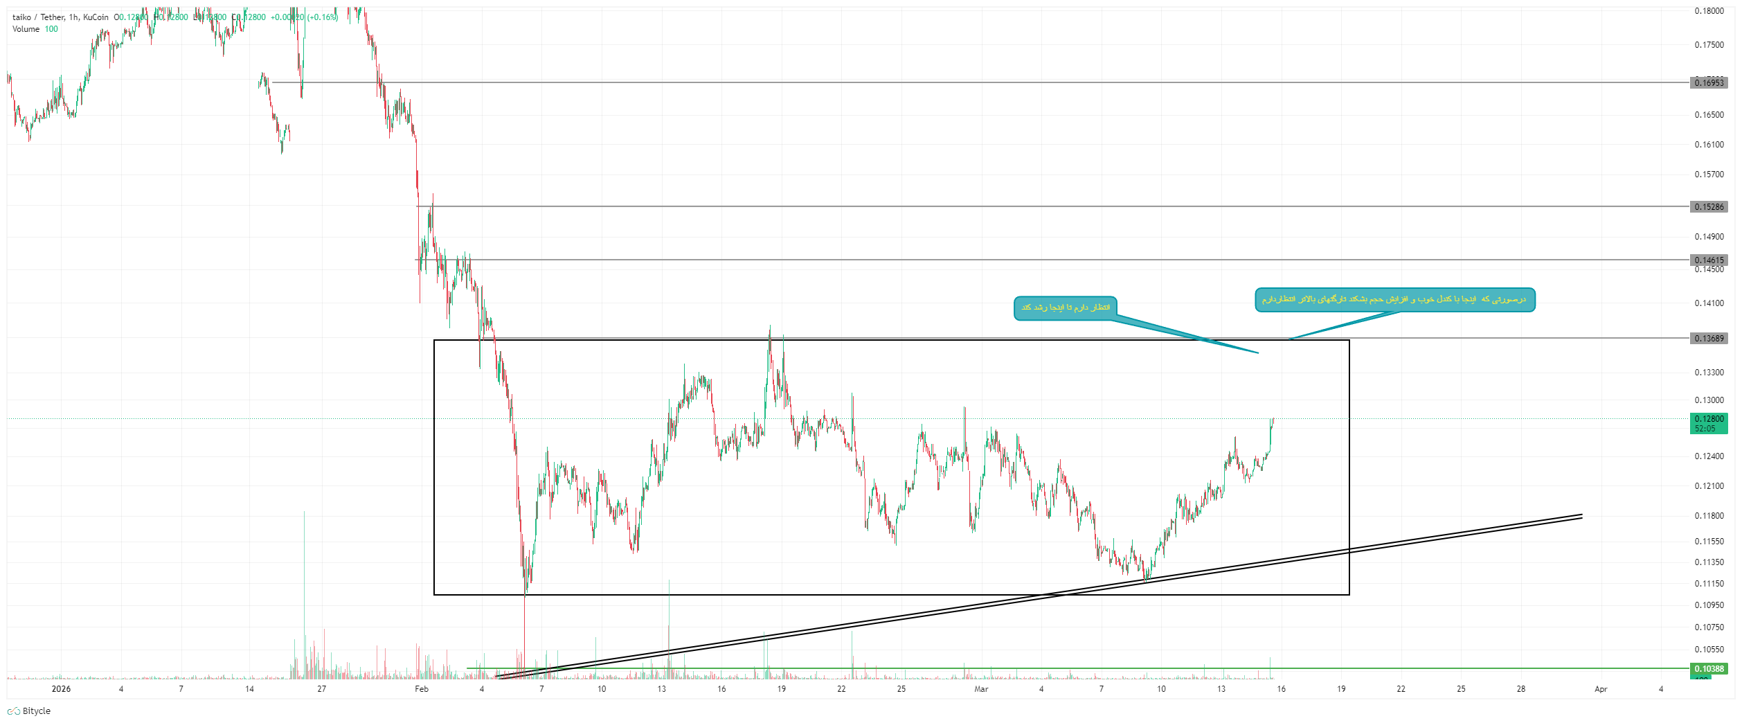Viewport: 1742px width, 723px height.
Task: Click the Feb label on time axis
Action: coord(422,689)
